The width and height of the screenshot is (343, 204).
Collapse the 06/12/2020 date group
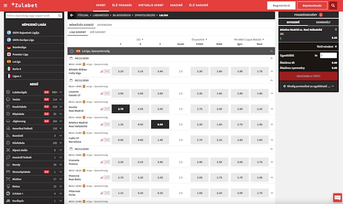(271, 149)
